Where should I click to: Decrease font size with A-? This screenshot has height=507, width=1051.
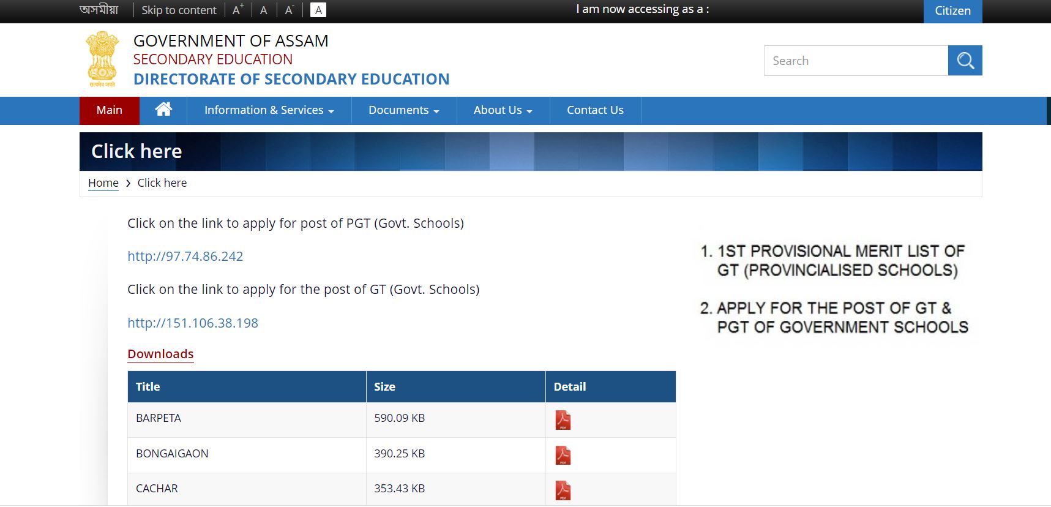click(290, 10)
